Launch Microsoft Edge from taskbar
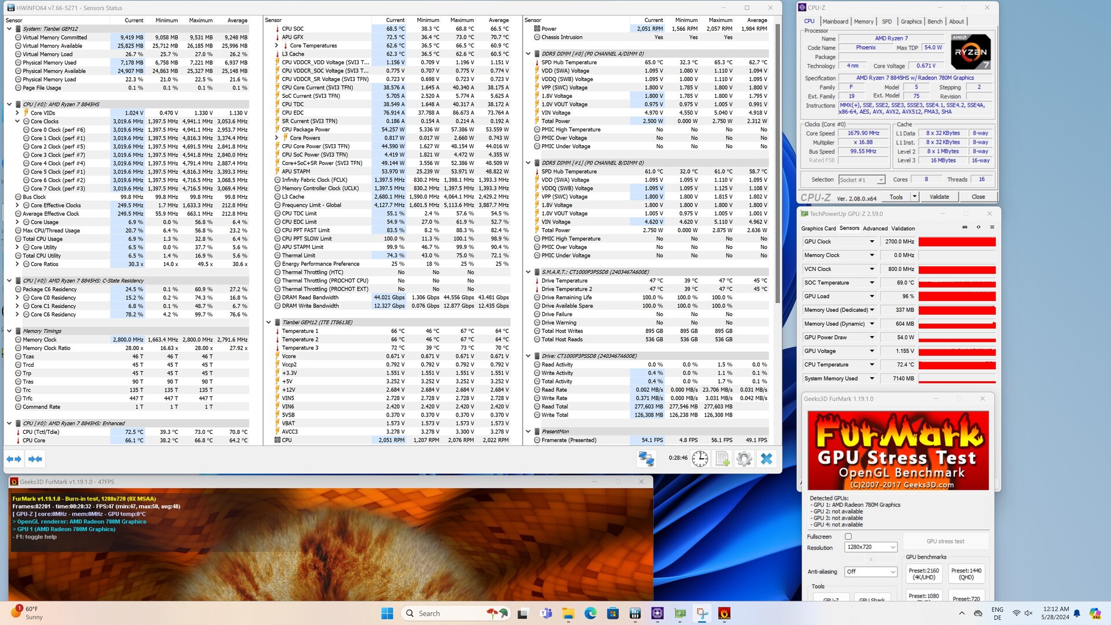1111x625 pixels. [590, 613]
